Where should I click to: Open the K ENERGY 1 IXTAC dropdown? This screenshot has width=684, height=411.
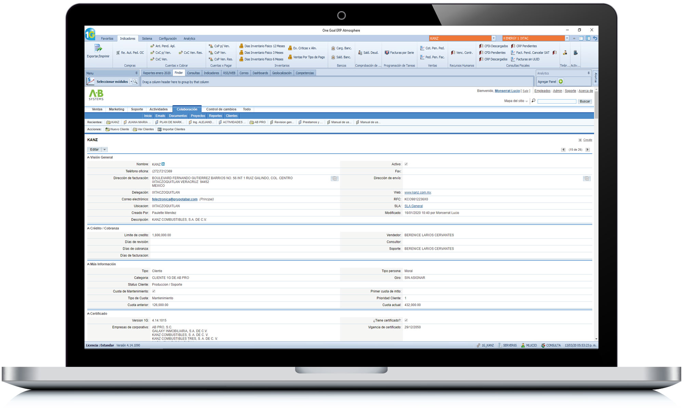click(x=567, y=38)
